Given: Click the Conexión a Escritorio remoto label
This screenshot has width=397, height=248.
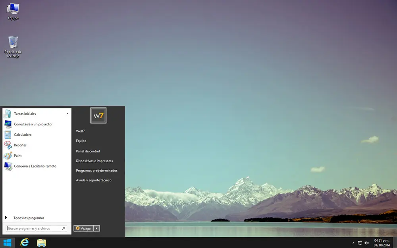Looking at the screenshot, I should [35, 166].
